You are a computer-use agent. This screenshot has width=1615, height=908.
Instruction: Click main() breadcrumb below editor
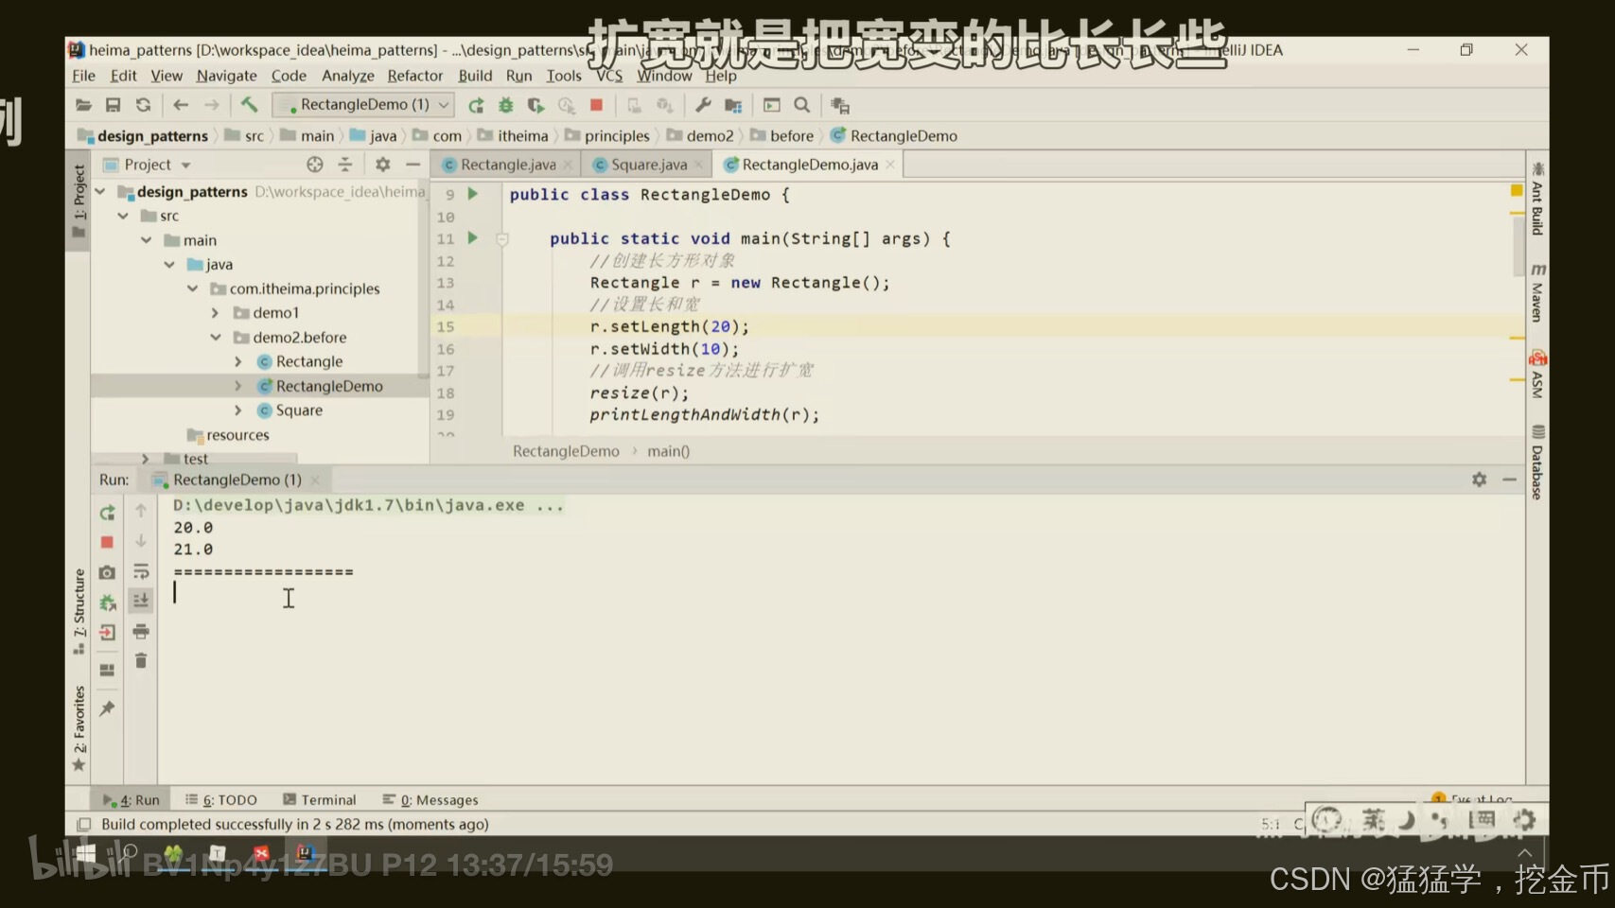pyautogui.click(x=668, y=451)
